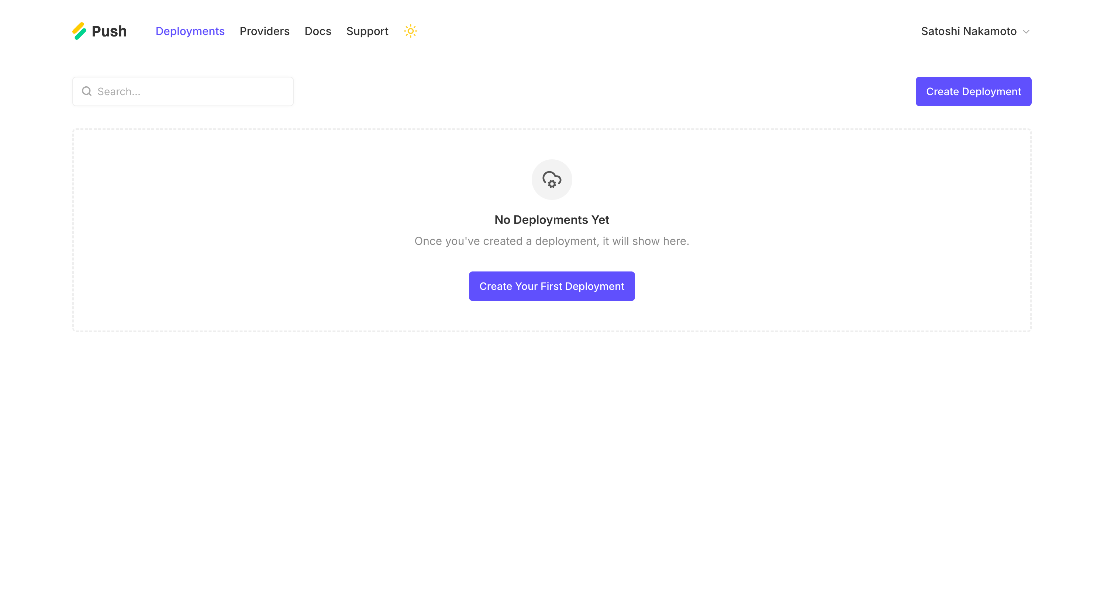This screenshot has height=599, width=1104.
Task: Click the 'Once you've created a deployment' text
Action: tap(552, 241)
